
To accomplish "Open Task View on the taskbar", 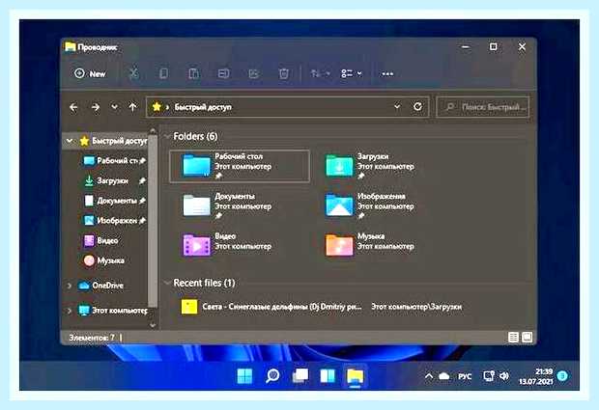I will coord(300,376).
